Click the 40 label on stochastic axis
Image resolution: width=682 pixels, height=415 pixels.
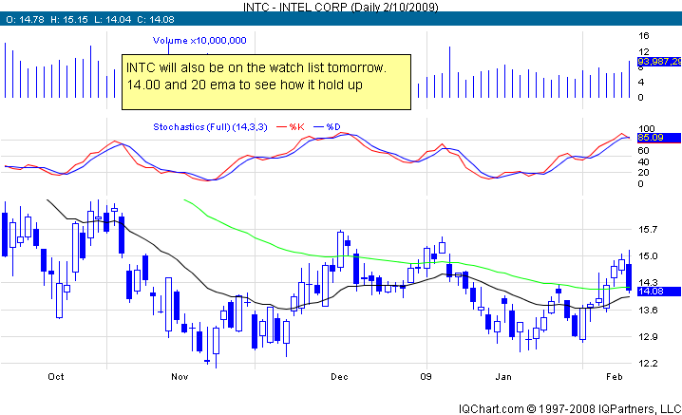(644, 161)
